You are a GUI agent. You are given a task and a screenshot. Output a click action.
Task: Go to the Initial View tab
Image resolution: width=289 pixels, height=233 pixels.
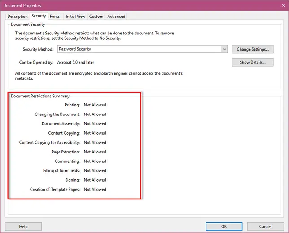(75, 17)
